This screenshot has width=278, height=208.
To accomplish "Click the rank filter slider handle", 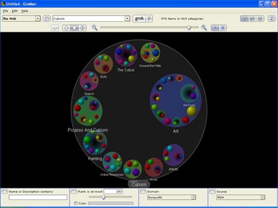I will [103, 197].
